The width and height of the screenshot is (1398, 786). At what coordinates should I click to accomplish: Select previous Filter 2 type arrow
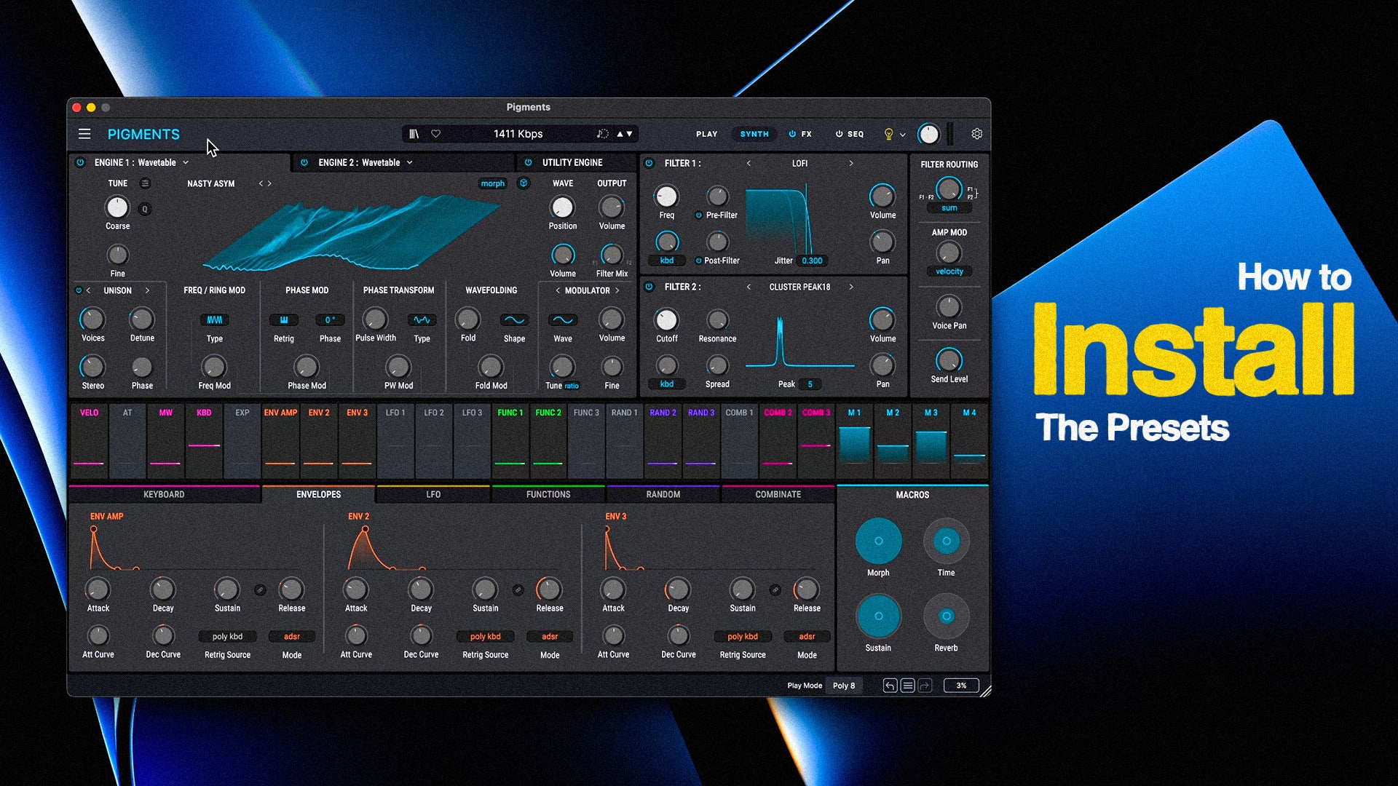pos(749,287)
